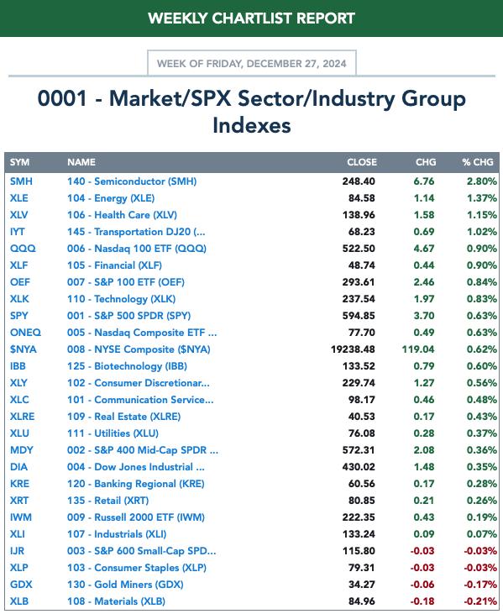Sort by the CLOSE column header

tap(362, 162)
